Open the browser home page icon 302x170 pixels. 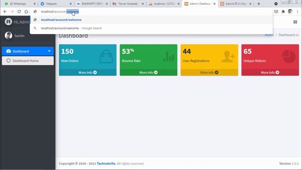click(26, 11)
